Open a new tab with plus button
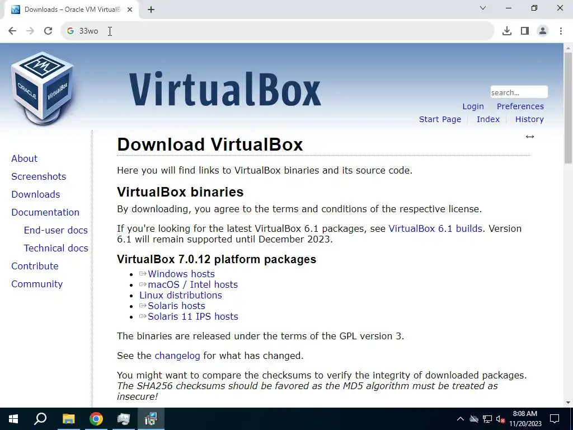Viewport: 573px width, 430px height. (x=151, y=10)
